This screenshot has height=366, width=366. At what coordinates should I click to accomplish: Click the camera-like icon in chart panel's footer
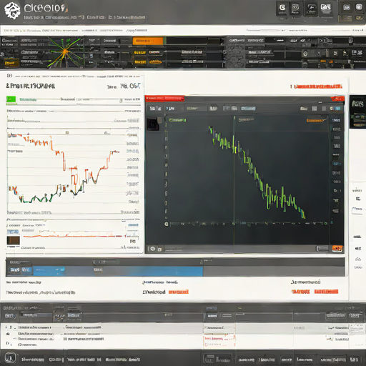152,249
